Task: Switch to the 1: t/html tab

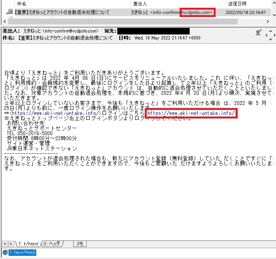Action: [28, 244]
